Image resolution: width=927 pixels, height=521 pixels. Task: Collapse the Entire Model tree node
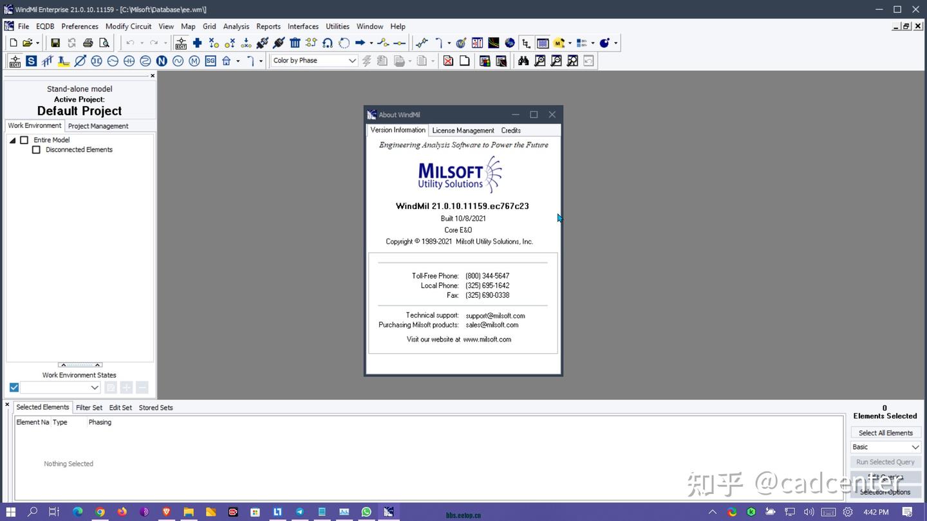coord(12,140)
